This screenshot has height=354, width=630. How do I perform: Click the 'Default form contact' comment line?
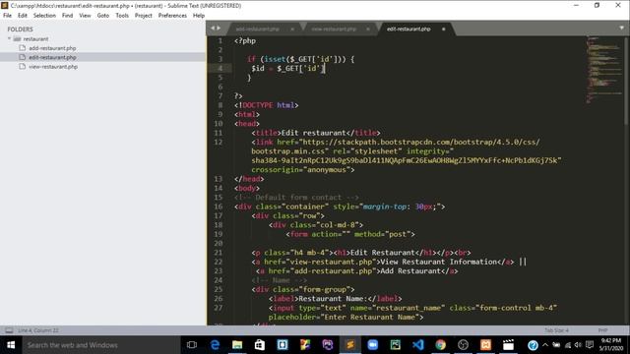click(x=296, y=198)
